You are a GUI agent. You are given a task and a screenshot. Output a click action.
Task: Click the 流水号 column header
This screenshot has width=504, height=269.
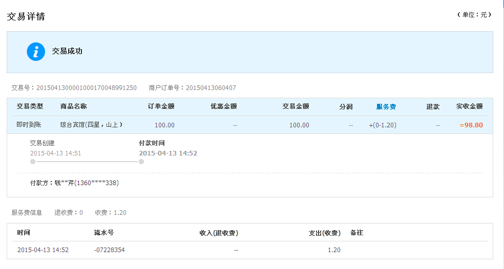point(104,233)
